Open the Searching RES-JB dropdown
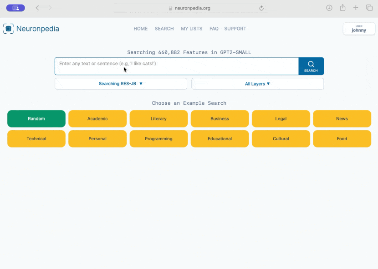Viewport: 378px width, 269px height. 121,84
